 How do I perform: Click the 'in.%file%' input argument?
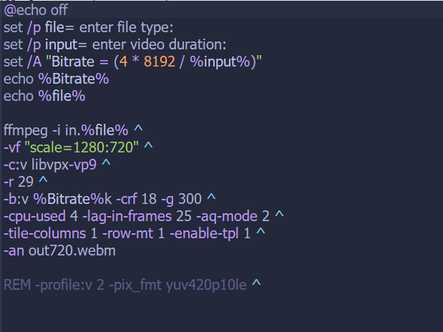click(97, 130)
